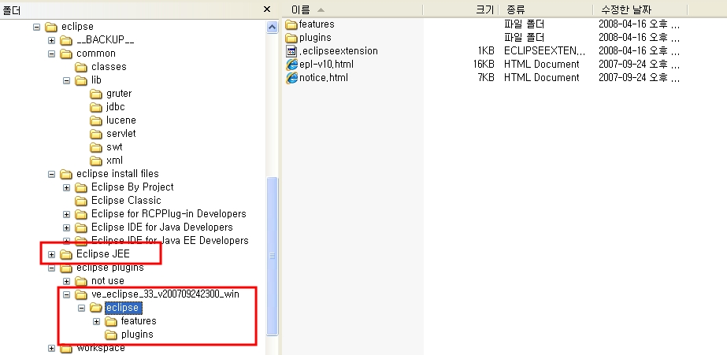
Task: Close the 폴더 folders pane
Action: click(x=267, y=9)
